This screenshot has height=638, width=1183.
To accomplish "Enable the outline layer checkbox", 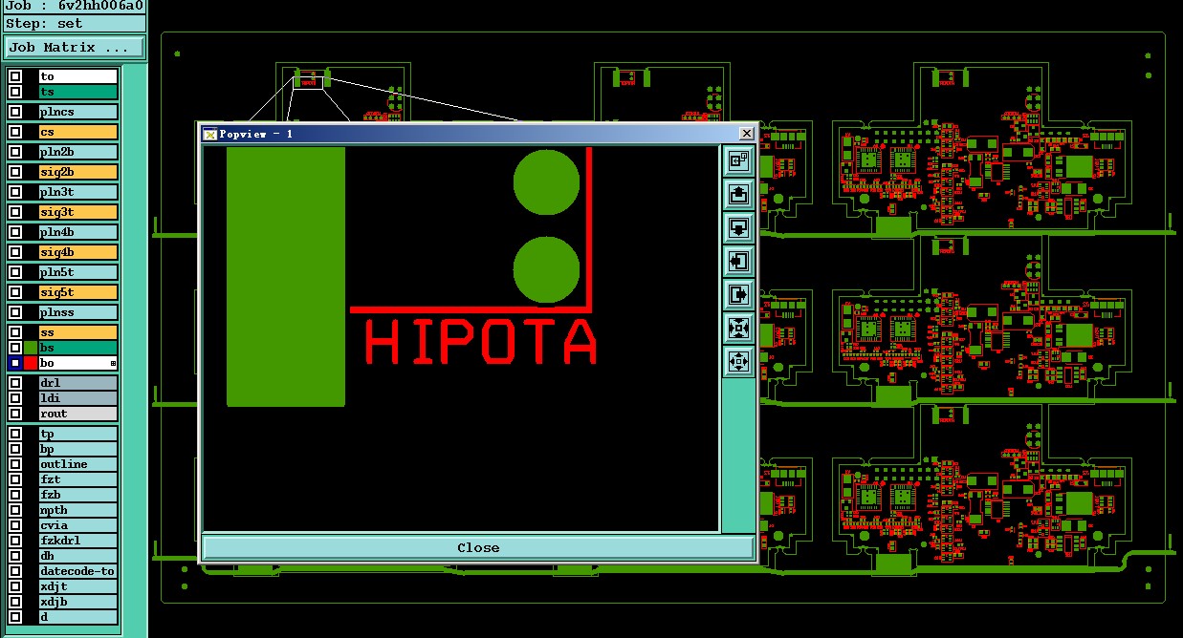I will coord(15,464).
